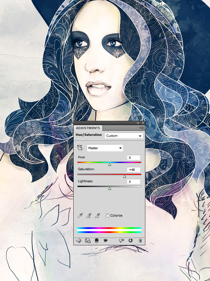
Task: Enable the Colorize checkbox
Action: (107, 215)
